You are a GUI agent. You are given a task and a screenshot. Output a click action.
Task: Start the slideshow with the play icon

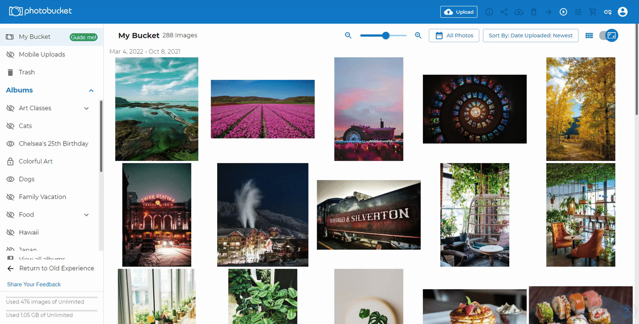click(x=564, y=12)
